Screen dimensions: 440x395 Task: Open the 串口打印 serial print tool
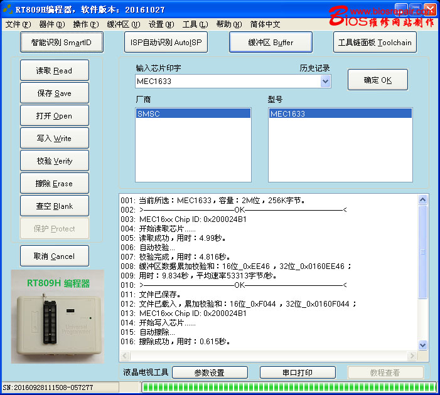click(298, 372)
